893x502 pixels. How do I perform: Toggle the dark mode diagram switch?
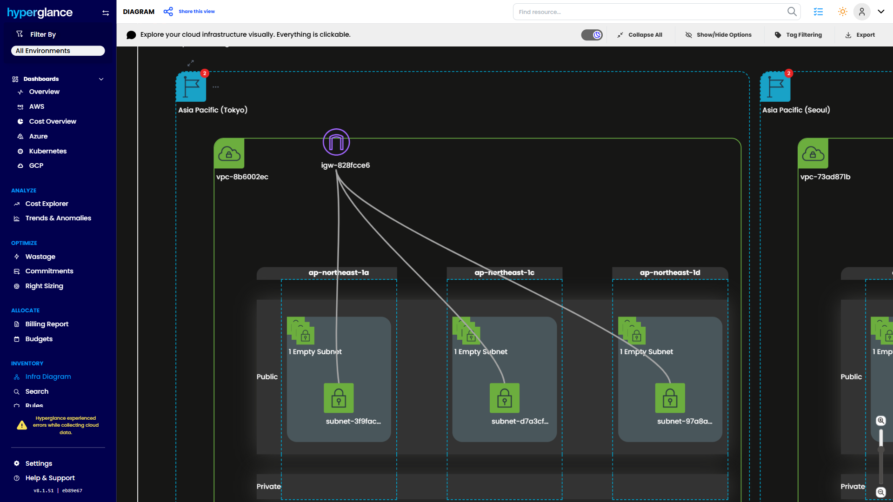click(592, 35)
